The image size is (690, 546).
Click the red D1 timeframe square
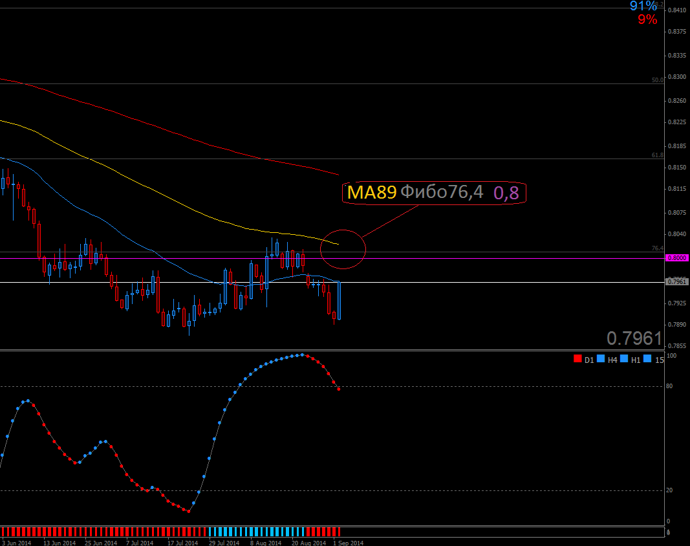tap(577, 359)
